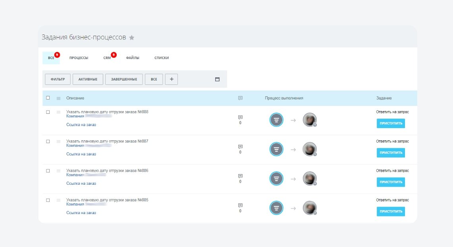Open the СПИСКИ tab

click(x=162, y=58)
